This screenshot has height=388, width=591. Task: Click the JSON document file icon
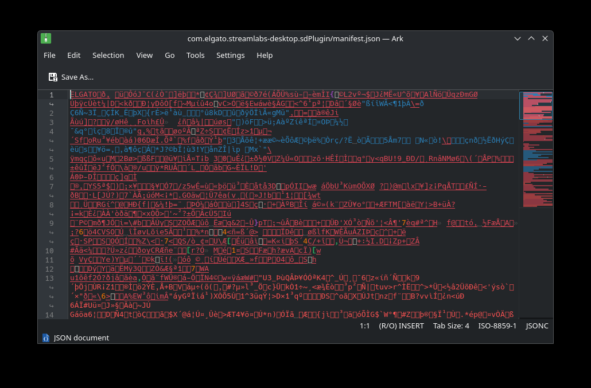pyautogui.click(x=45, y=338)
